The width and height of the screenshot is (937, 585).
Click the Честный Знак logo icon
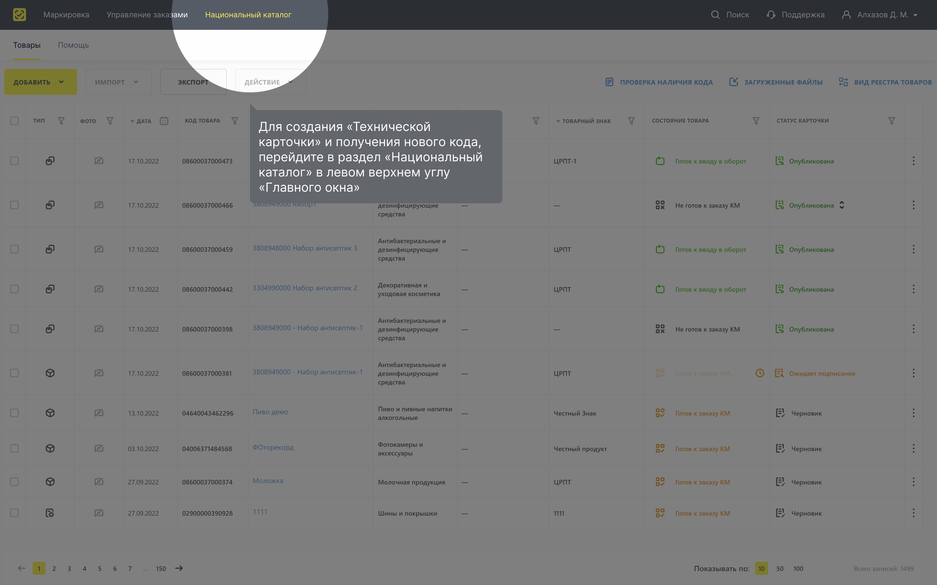[19, 15]
